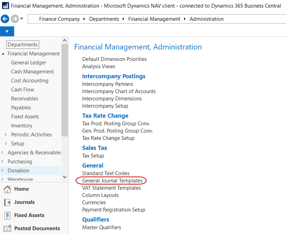Click the navigation pane scroll down arrow
The width and height of the screenshot is (286, 234).
(64, 177)
